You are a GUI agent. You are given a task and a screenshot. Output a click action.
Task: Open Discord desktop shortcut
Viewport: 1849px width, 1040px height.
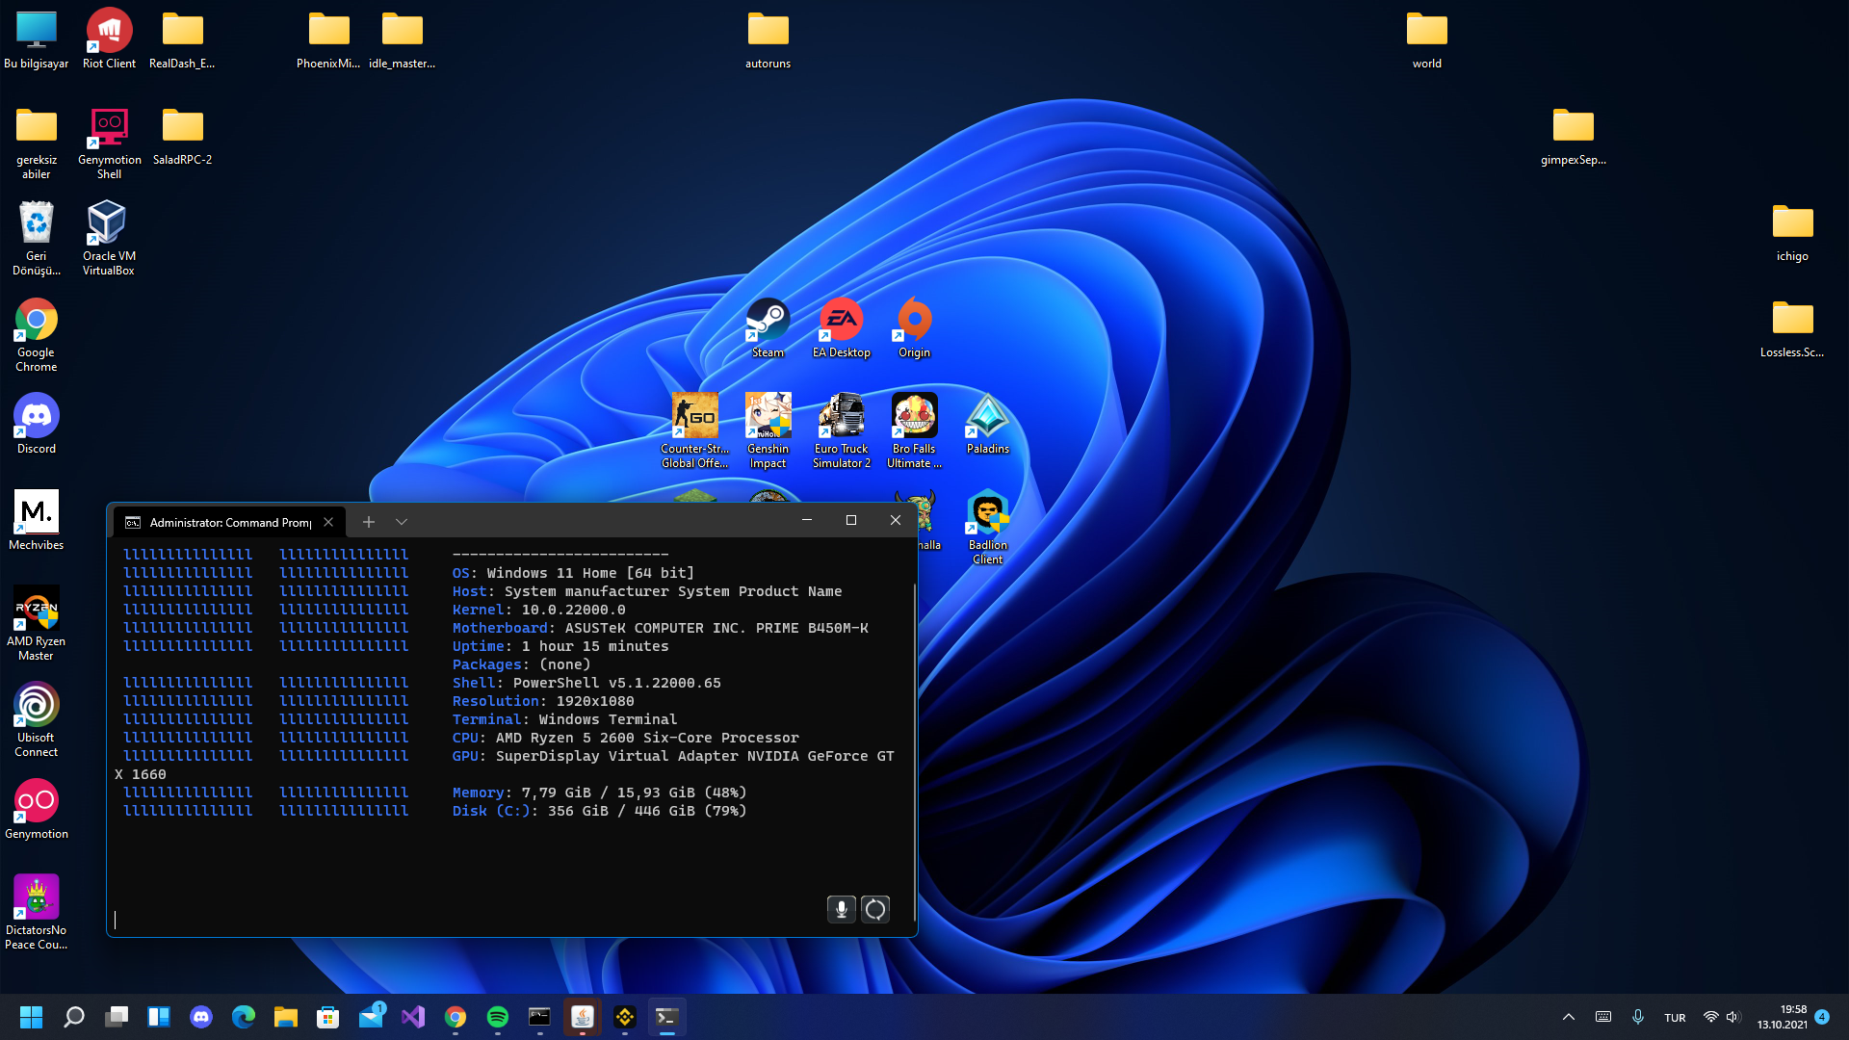pos(37,424)
